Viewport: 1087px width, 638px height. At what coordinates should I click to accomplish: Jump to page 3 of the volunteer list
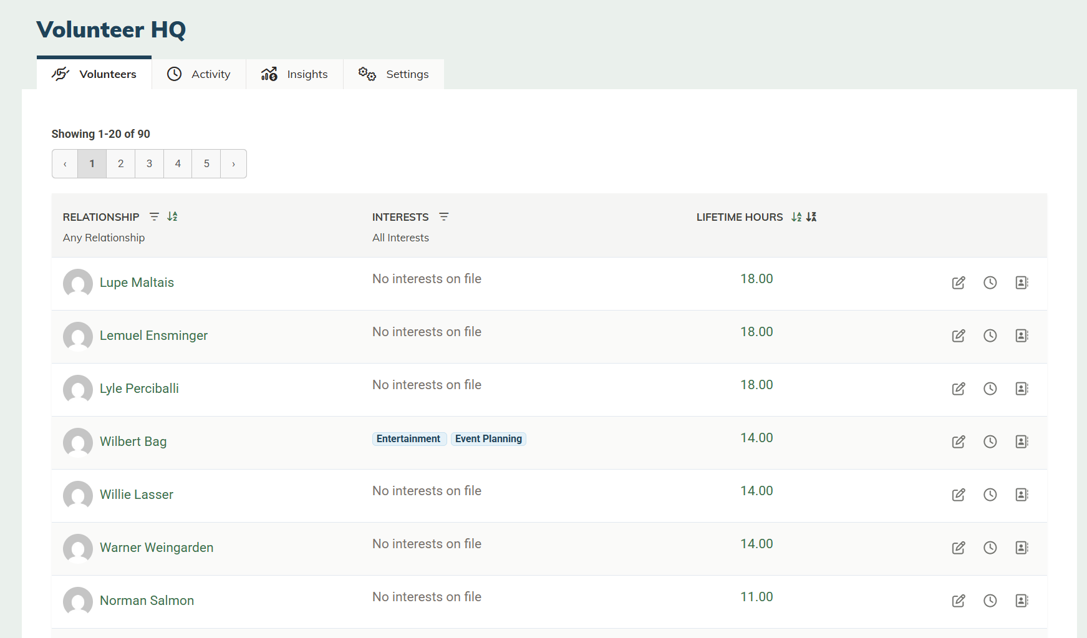[149, 163]
